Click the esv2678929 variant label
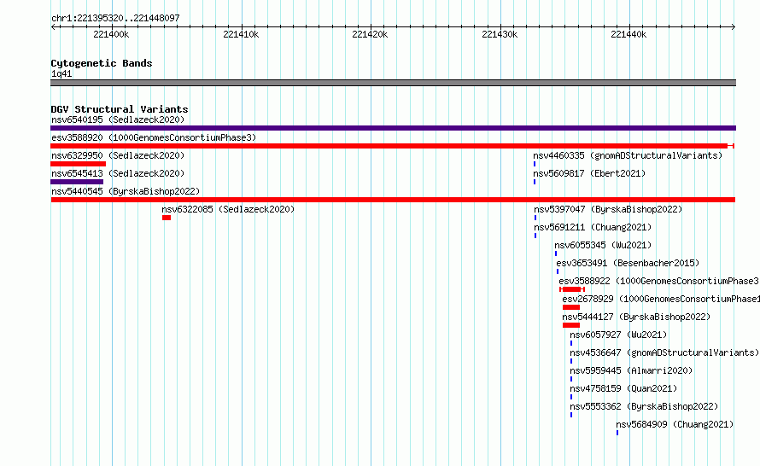The image size is (760, 466). (661, 299)
